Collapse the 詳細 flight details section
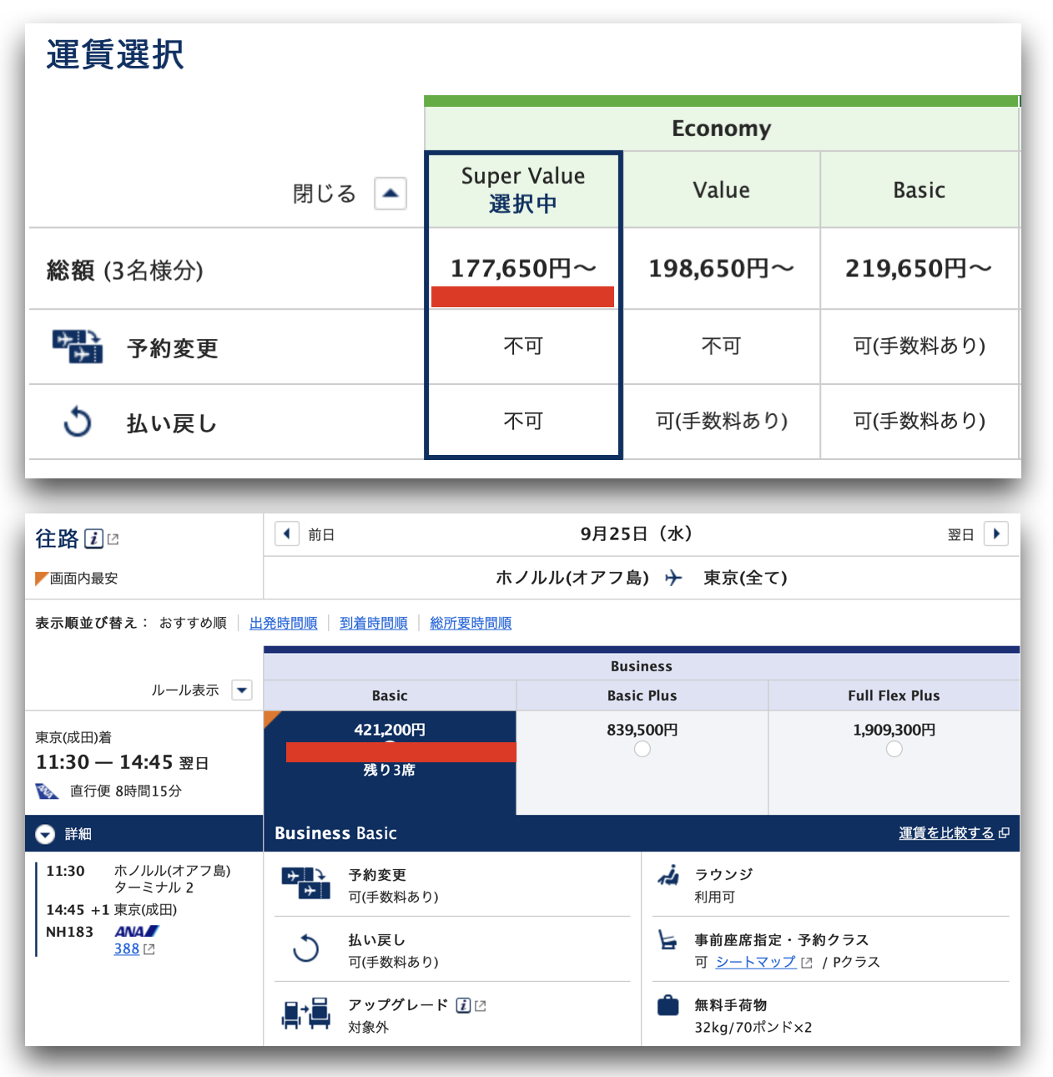1053x1077 pixels. (45, 834)
